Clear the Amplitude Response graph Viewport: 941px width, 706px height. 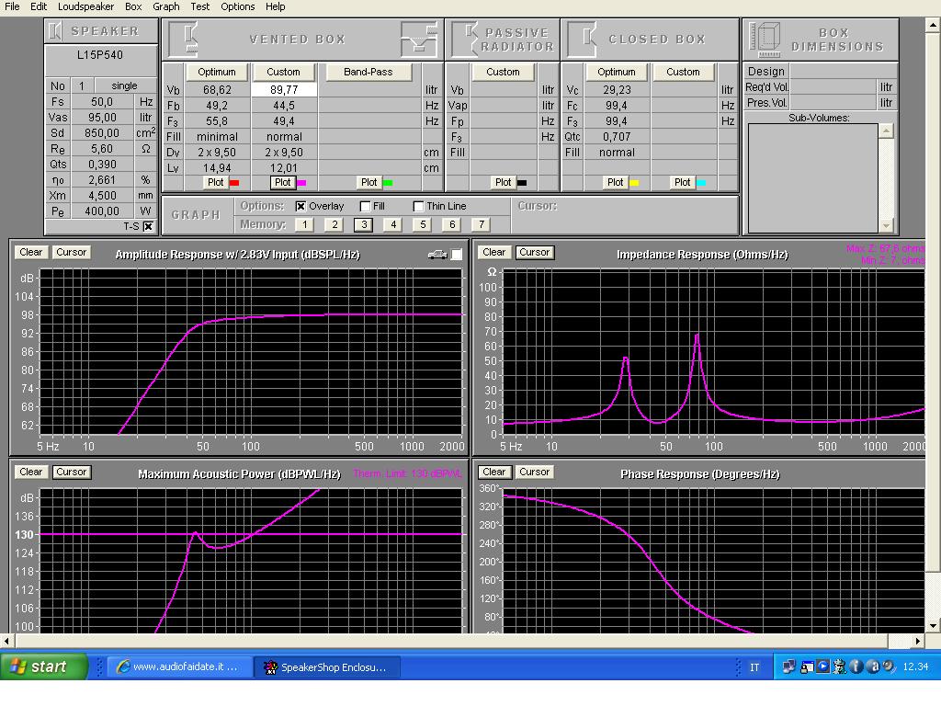30,253
